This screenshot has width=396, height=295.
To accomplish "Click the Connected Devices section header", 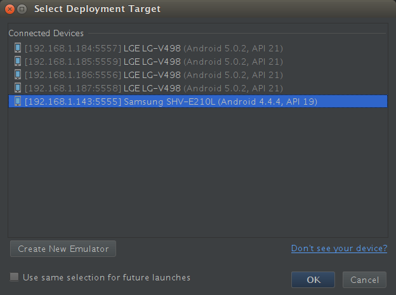I will pyautogui.click(x=46, y=33).
